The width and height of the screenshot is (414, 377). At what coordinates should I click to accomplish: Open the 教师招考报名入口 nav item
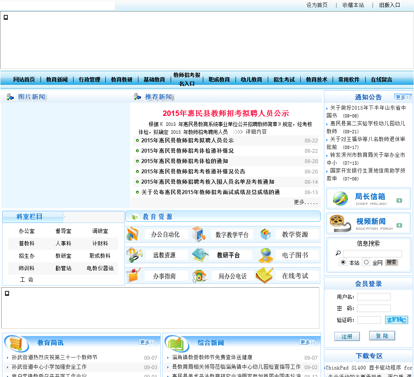[187, 79]
